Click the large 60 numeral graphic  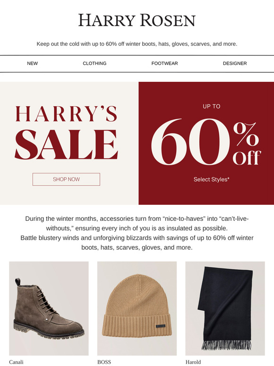[190, 141]
